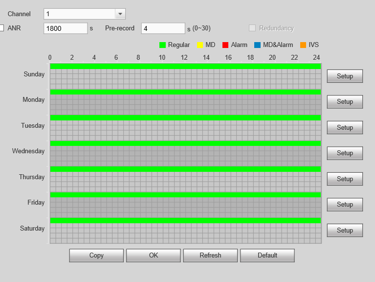Screen dimensions: 375x282
Task: Restore settings with the Default button
Action: coord(267,256)
